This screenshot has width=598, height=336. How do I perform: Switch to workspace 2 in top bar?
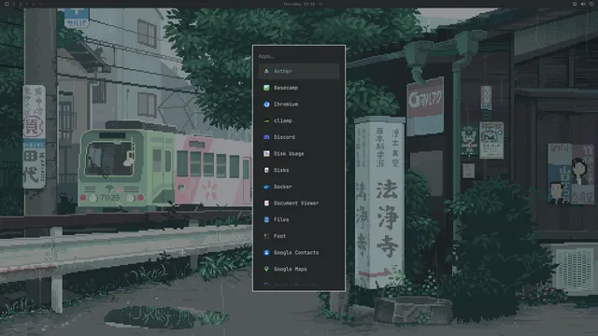(21, 4)
